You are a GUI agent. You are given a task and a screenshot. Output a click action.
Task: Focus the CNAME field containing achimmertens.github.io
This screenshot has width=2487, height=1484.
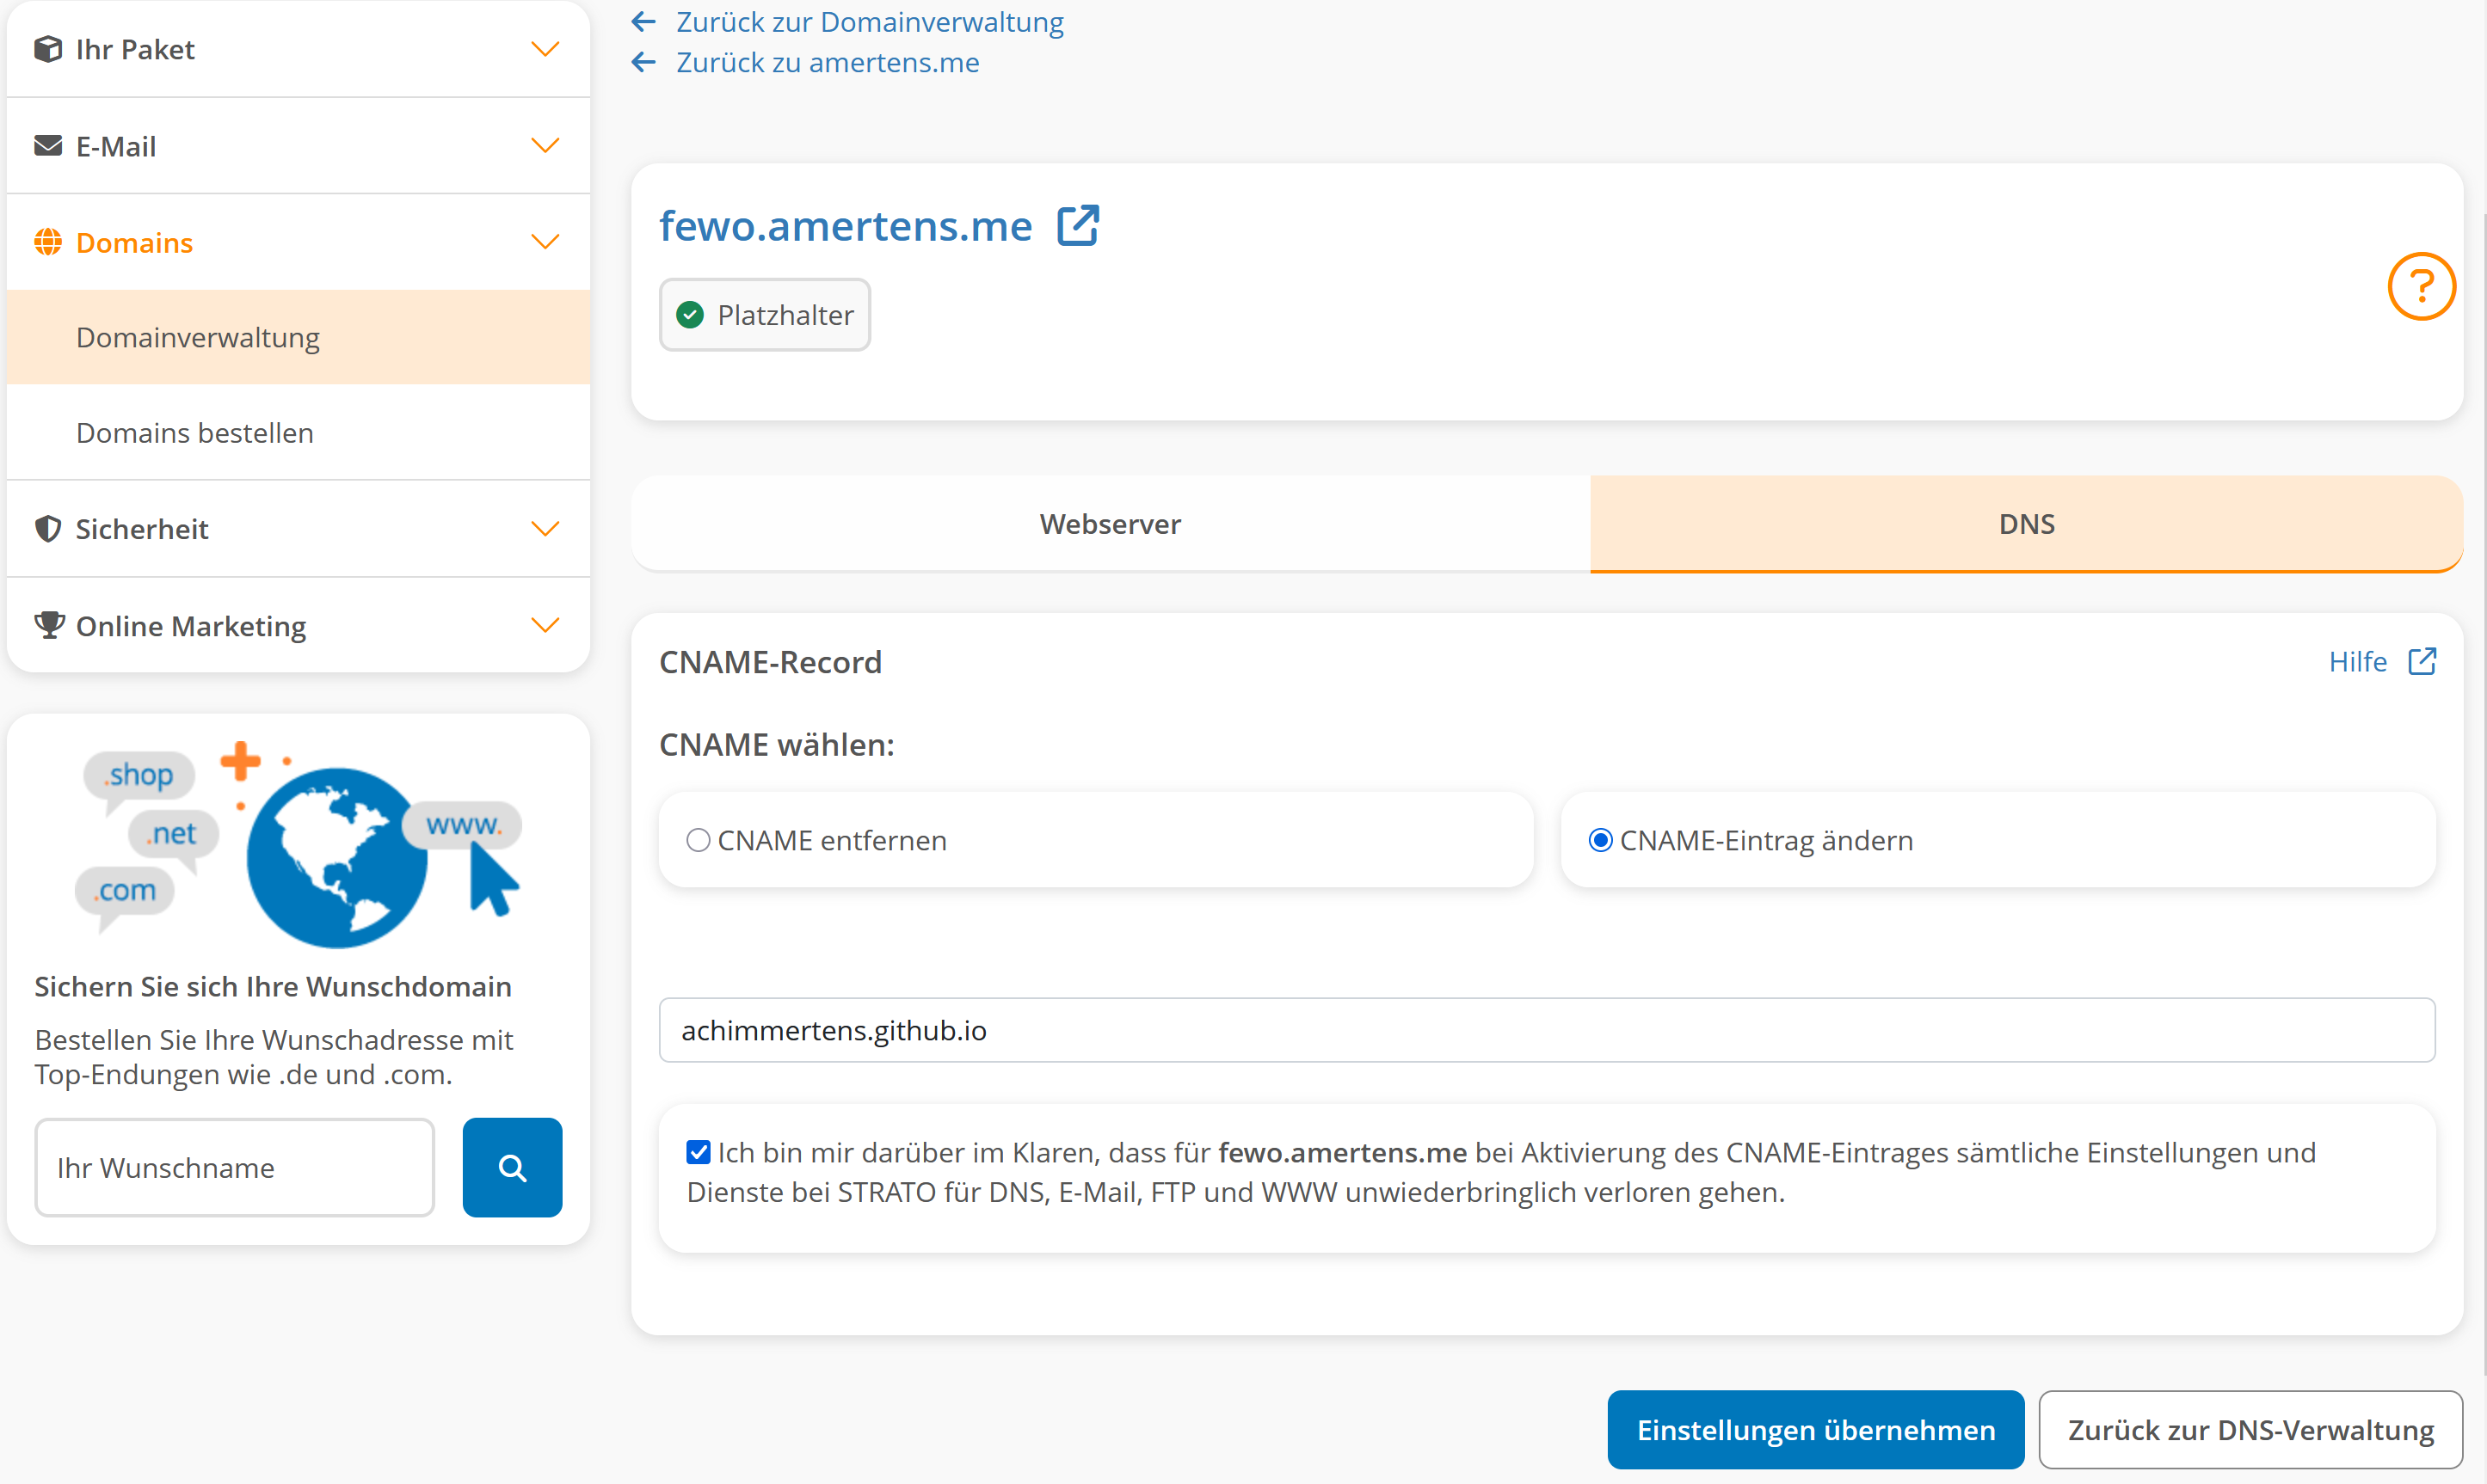1547,1030
